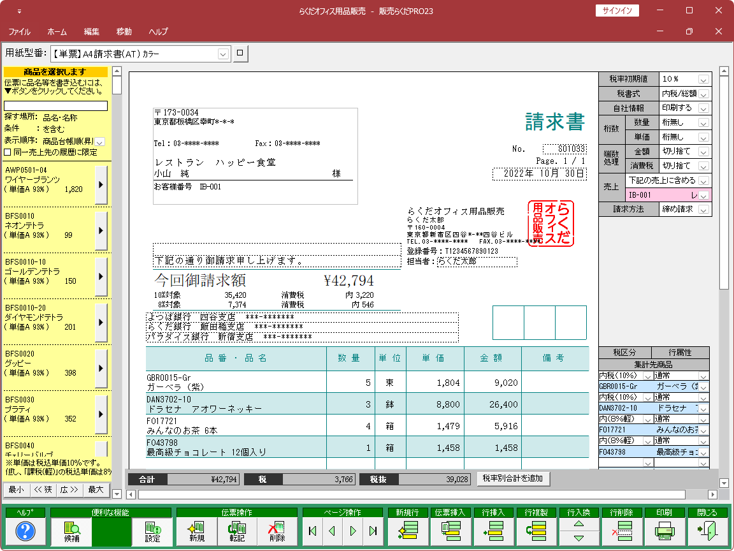Image resolution: width=734 pixels, height=551 pixels.
Task: Add a new row with 新規行 icon
Action: (407, 531)
